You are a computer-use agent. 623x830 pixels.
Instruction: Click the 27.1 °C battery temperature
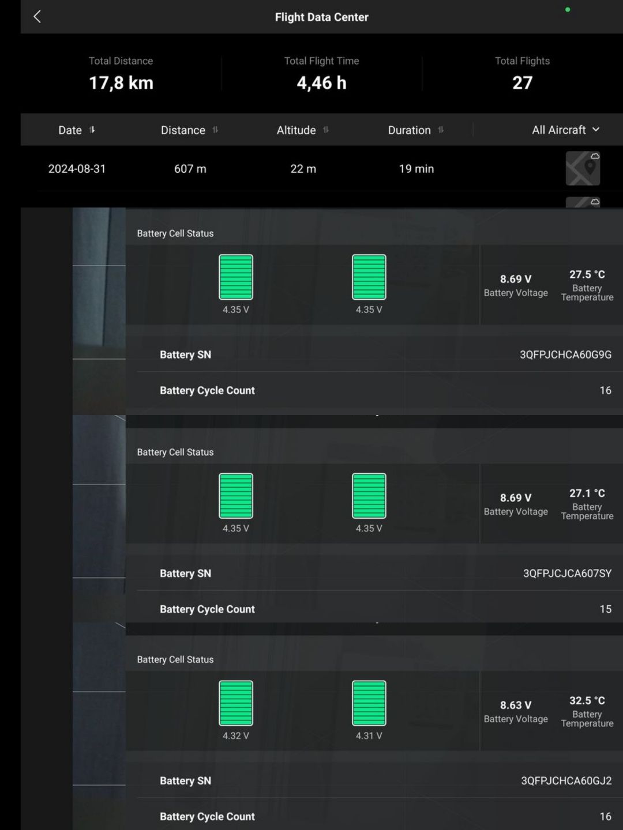pyautogui.click(x=587, y=493)
